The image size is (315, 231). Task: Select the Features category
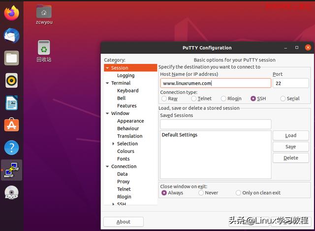(x=127, y=106)
